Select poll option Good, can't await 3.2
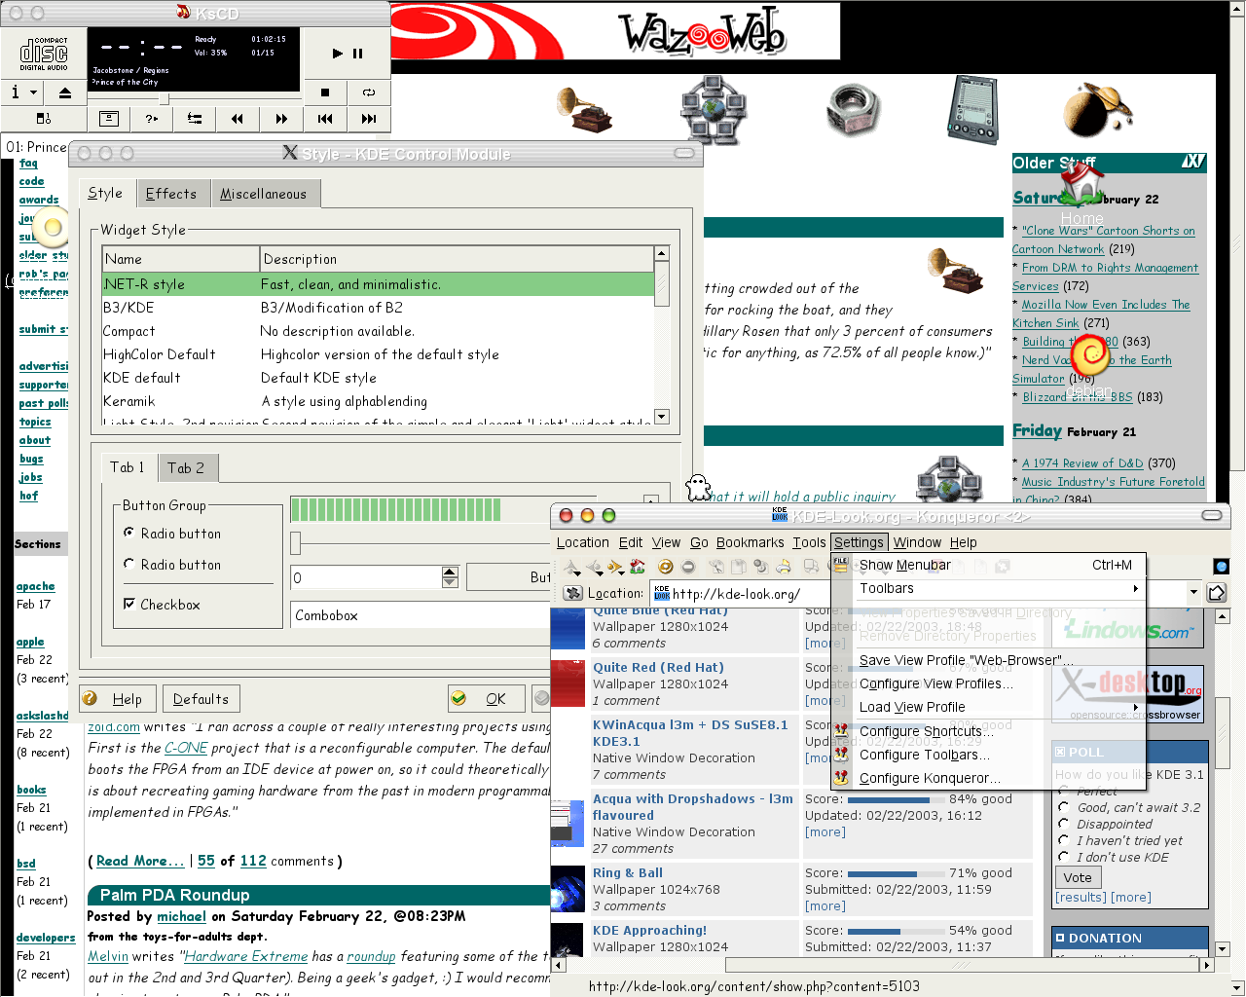The image size is (1246, 997). click(x=1064, y=807)
